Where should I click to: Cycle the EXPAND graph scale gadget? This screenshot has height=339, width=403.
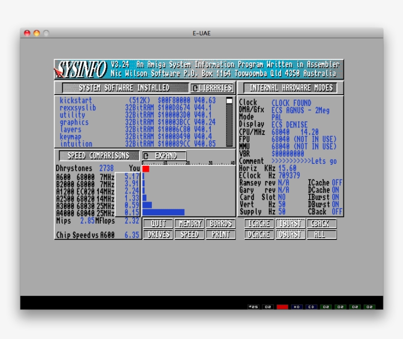pyautogui.click(x=164, y=156)
